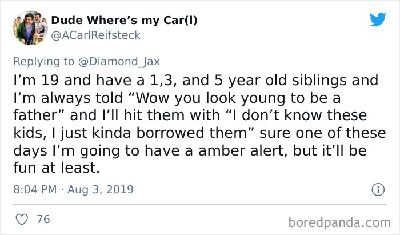Screen dimensions: 400x235
Task: Visit the @ACarlReifsteck handle
Action: 95,35
